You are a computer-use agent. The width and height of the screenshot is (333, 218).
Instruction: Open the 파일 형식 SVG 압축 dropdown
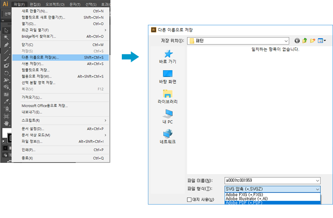point(272,189)
